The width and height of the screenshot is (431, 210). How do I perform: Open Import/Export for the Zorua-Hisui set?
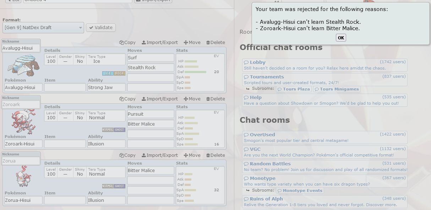click(160, 155)
